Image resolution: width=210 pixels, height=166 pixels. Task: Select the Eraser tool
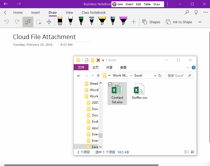tap(60, 21)
